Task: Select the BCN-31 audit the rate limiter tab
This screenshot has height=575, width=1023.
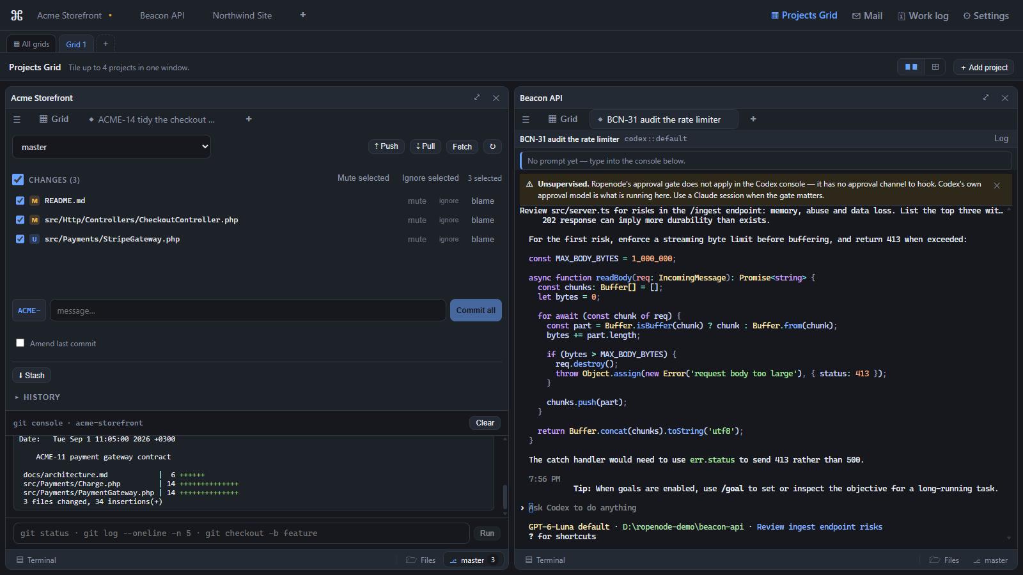Action: 663,119
